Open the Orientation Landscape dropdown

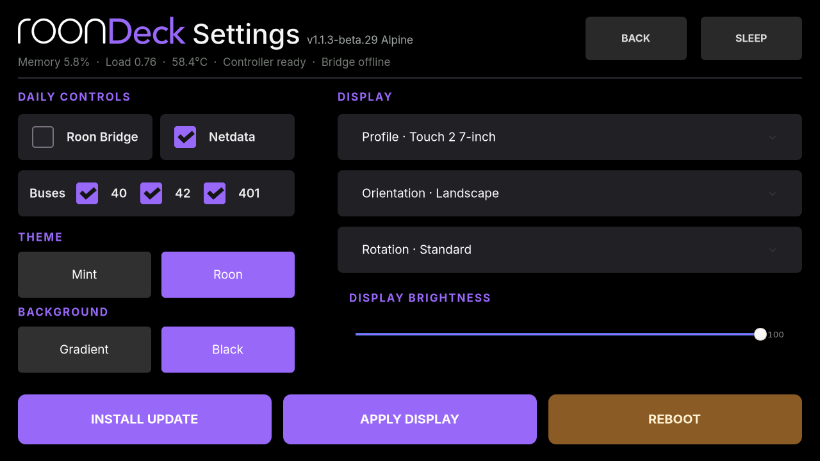pyautogui.click(x=570, y=193)
